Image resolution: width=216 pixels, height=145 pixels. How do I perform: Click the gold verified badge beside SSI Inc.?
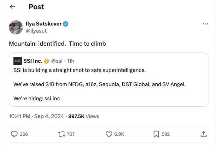tap(47, 61)
